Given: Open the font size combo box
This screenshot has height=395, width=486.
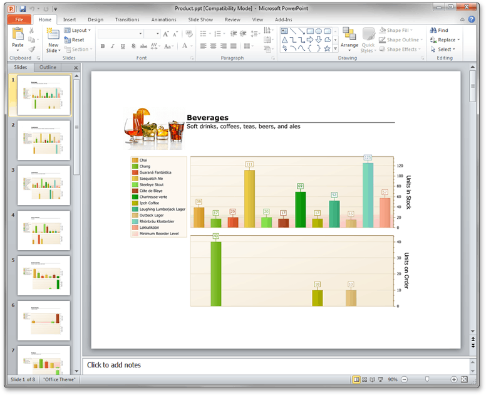Looking at the screenshot, I should [152, 33].
